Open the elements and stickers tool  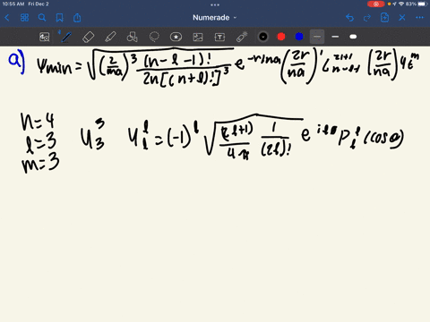176,37
